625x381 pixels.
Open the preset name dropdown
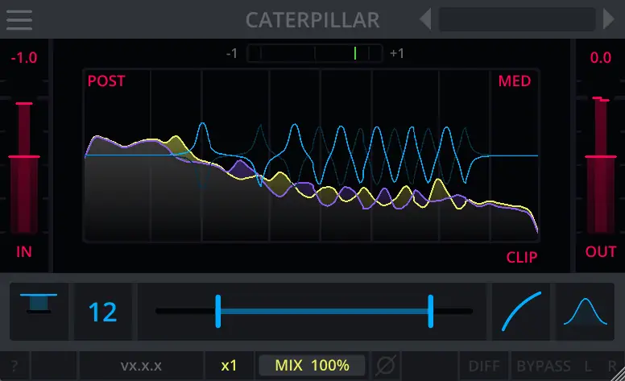[x=515, y=19]
